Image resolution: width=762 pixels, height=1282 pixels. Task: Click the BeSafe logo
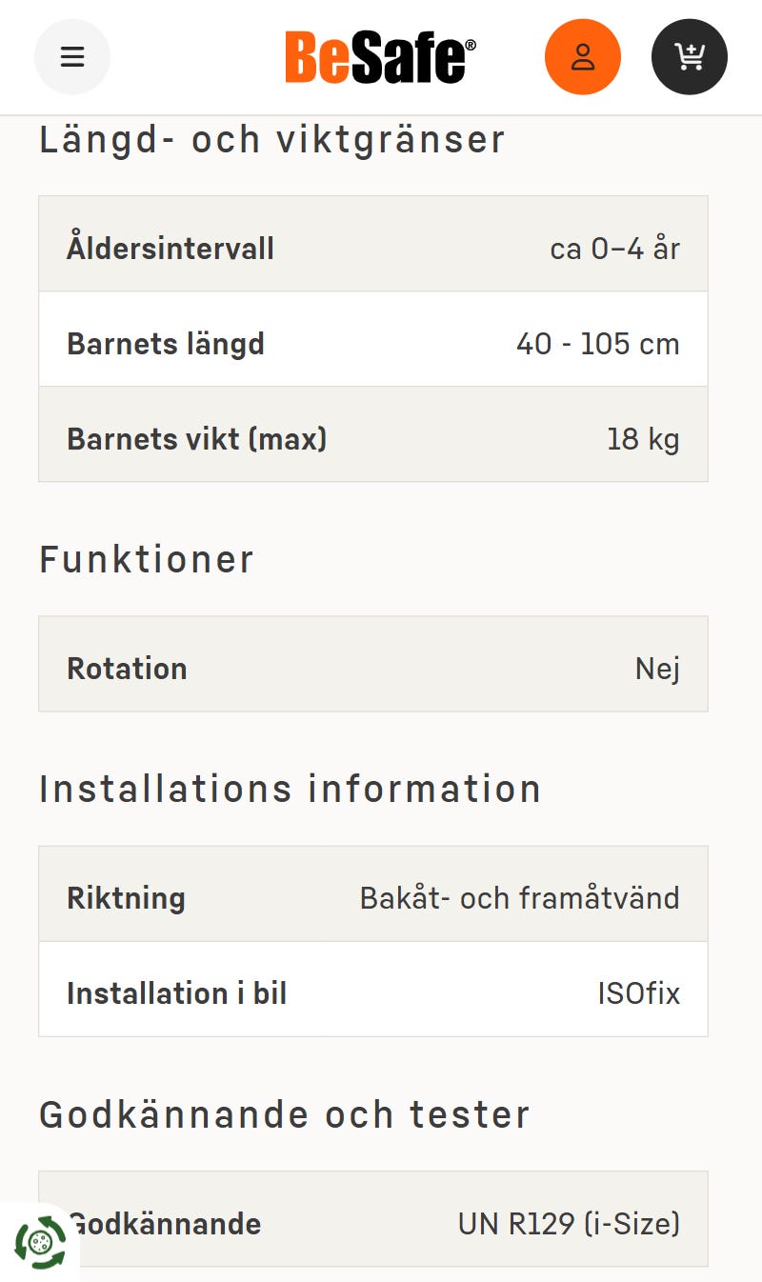[x=380, y=57]
